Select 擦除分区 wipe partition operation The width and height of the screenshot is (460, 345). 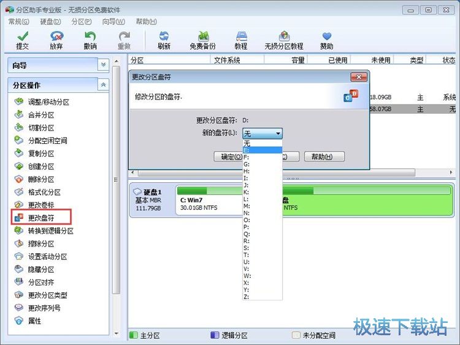pyautogui.click(x=34, y=243)
